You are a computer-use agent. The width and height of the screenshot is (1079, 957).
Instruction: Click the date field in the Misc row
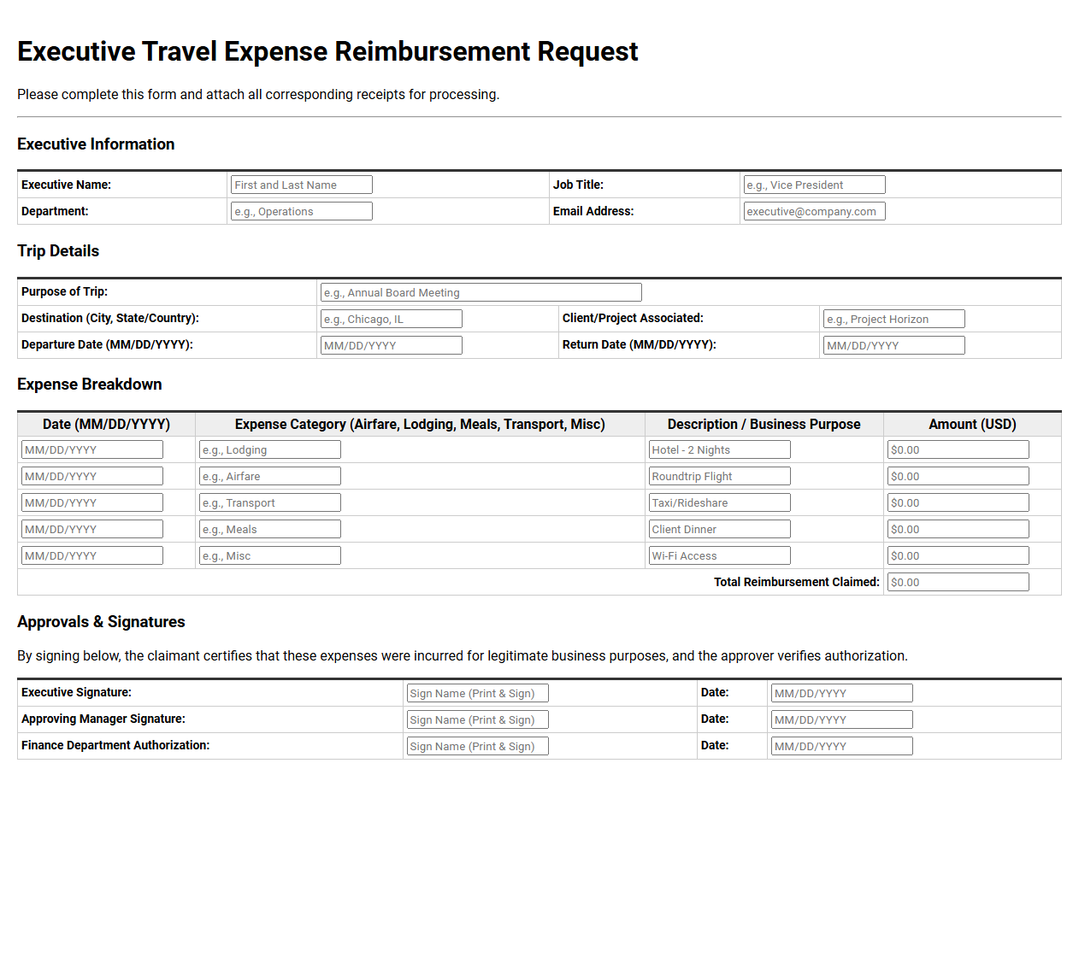pos(92,555)
